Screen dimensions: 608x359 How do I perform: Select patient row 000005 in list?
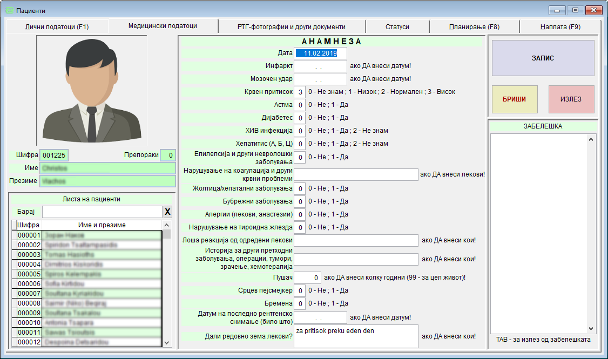tap(89, 274)
